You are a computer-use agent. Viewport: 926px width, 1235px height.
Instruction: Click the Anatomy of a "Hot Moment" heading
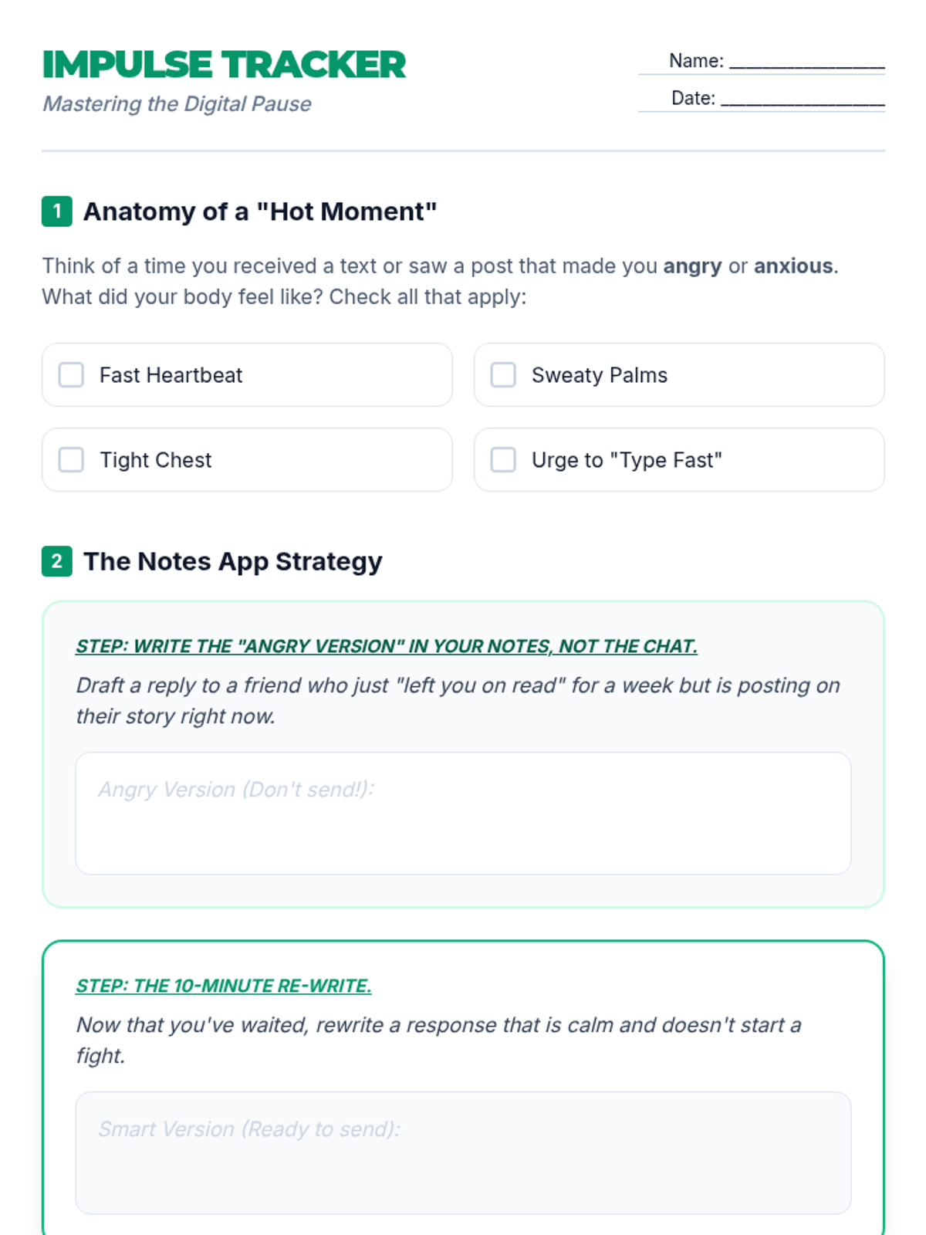point(260,211)
